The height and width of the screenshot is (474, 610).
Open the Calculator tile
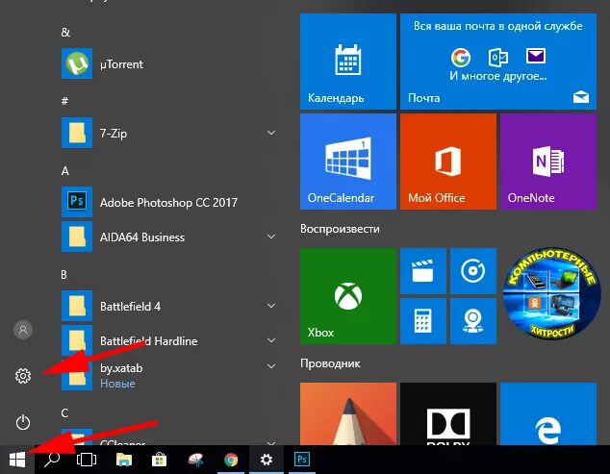click(x=423, y=321)
